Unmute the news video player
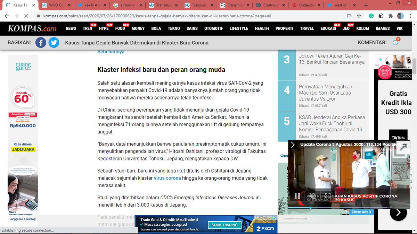The height and width of the screenshot is (234, 417). coord(312,196)
